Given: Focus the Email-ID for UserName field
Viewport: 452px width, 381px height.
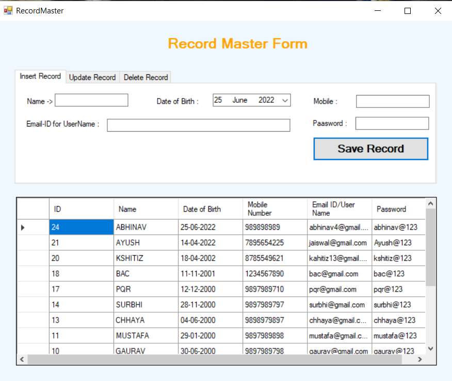Looking at the screenshot, I should 198,125.
